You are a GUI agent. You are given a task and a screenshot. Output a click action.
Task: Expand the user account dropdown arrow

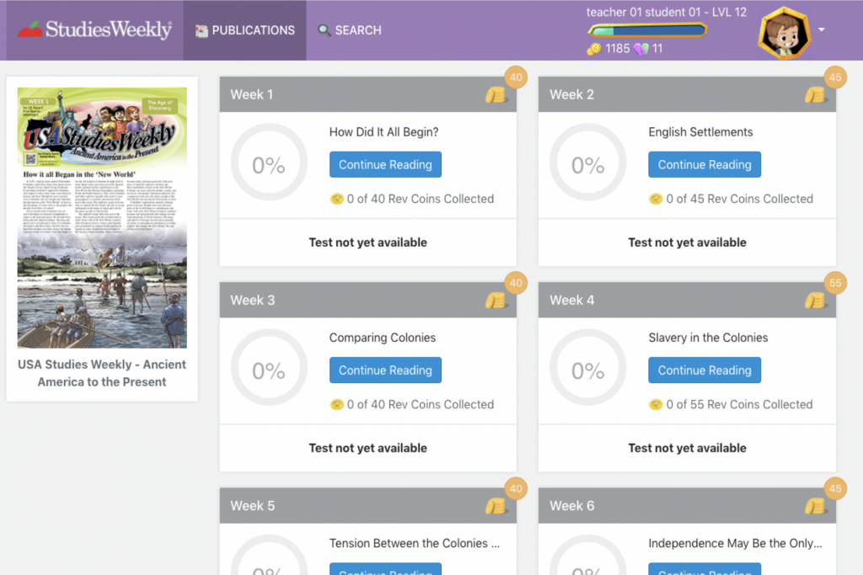click(822, 29)
